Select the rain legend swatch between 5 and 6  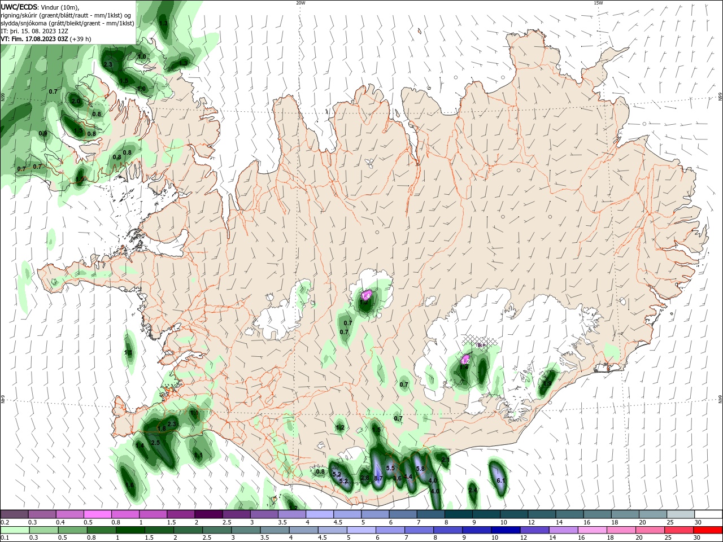[363, 530]
